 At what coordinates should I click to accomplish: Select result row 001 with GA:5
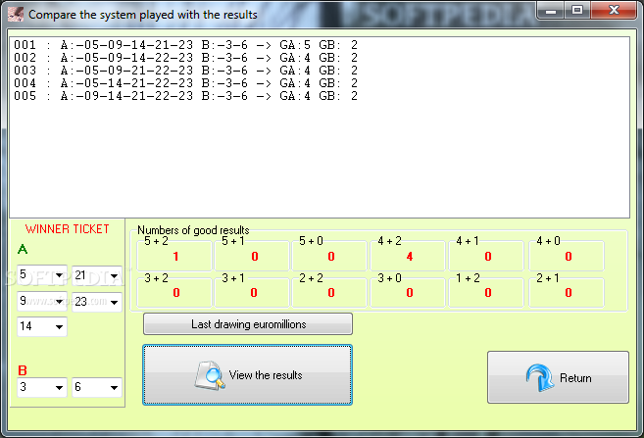point(185,45)
